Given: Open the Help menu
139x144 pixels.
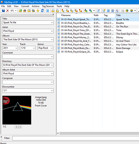Looking at the screenshot, I should [x=67, y=6].
